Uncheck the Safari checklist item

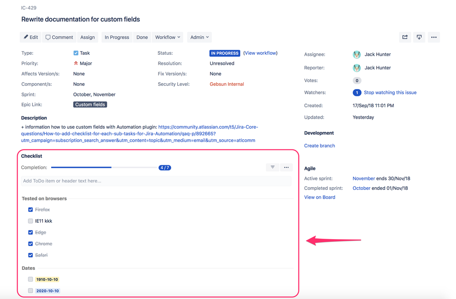tap(31, 255)
